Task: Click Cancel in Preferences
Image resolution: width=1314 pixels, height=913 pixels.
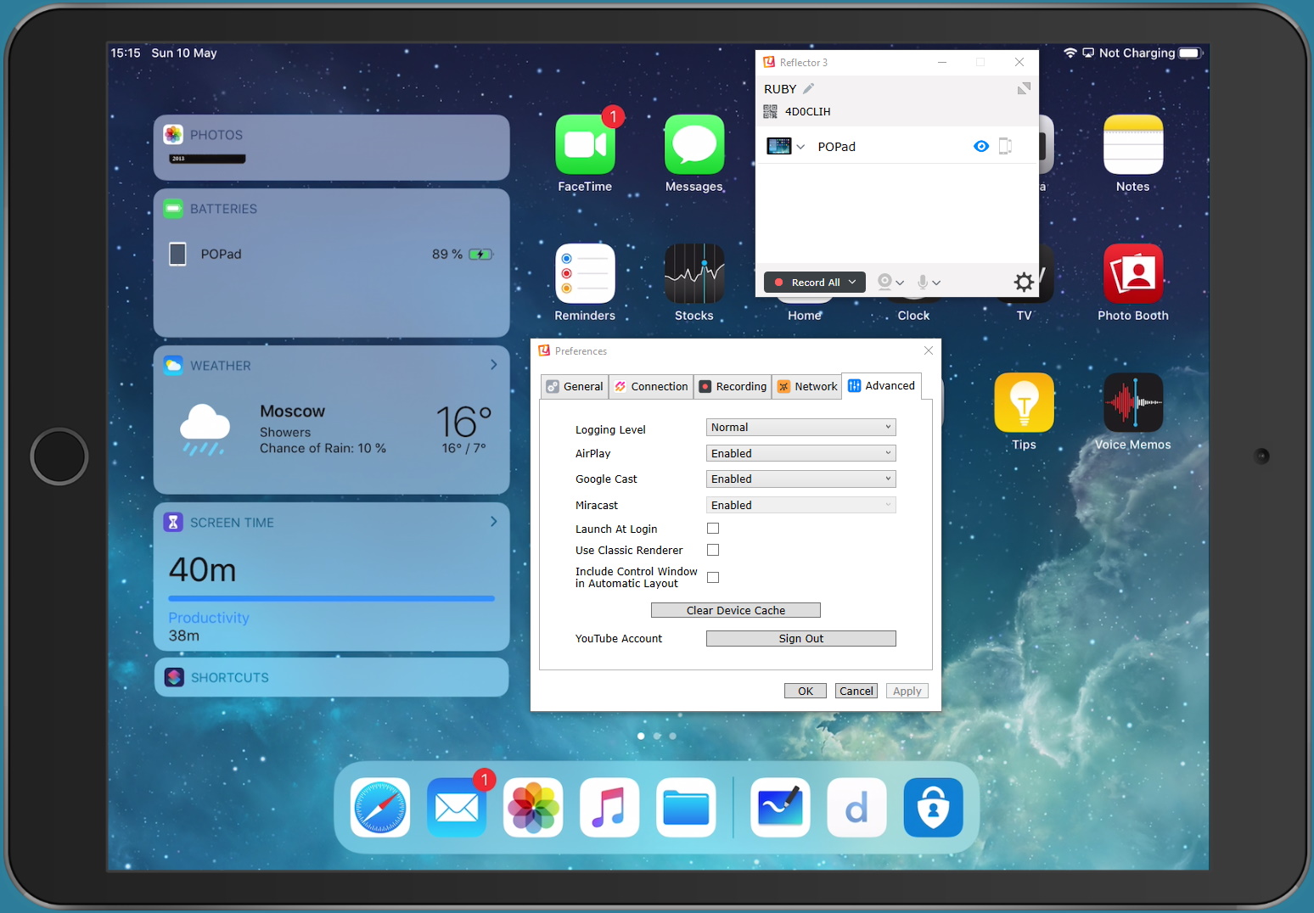Action: [x=856, y=691]
